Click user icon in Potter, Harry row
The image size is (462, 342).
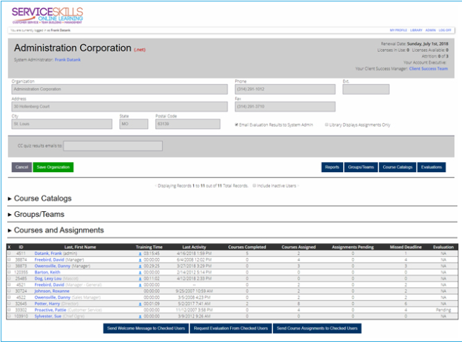tap(140, 304)
